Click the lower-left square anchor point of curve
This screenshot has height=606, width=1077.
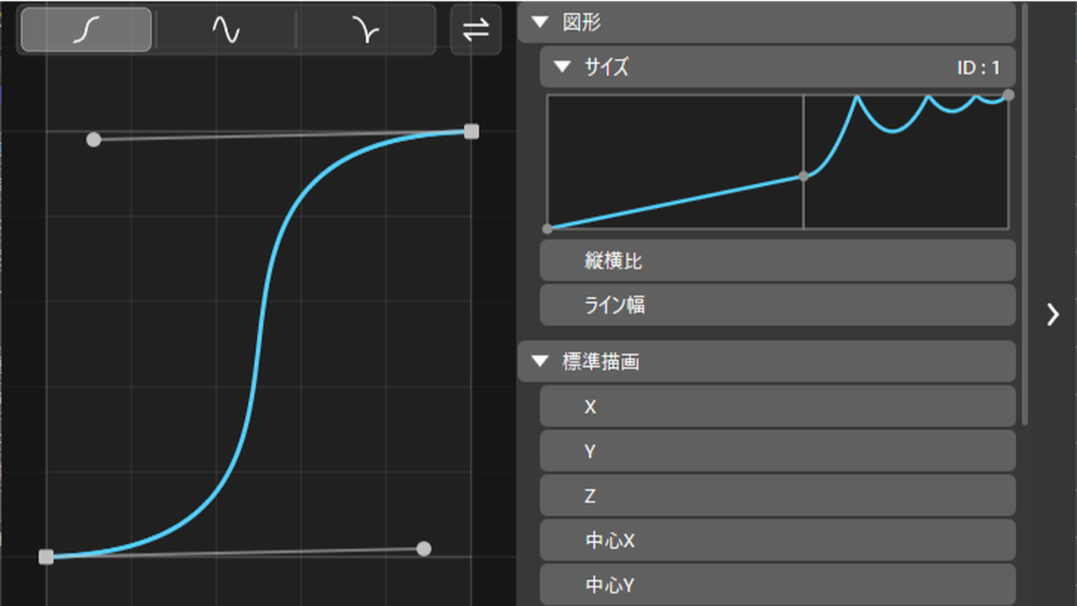click(46, 556)
